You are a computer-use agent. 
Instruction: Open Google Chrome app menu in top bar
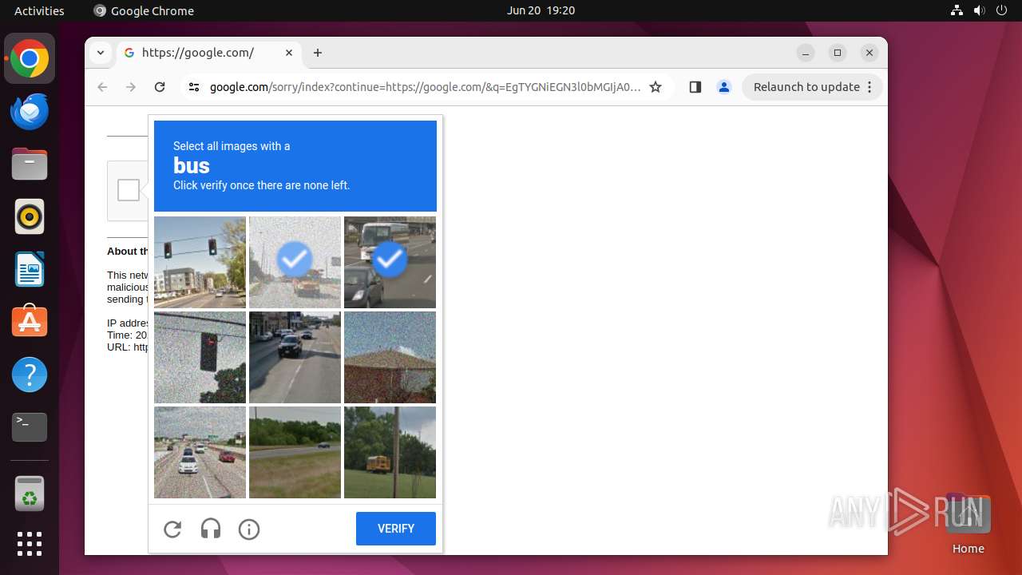[144, 10]
